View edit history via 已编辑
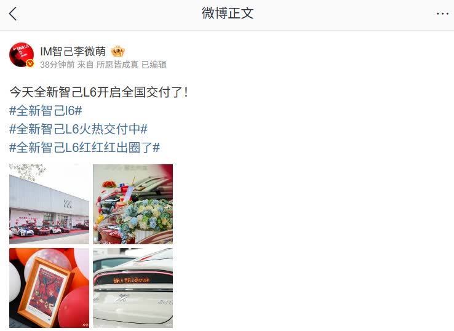Viewport: 454px width, 331px height. 154,65
